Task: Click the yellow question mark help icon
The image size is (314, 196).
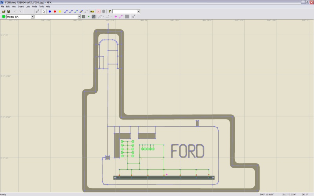Action: point(110,11)
